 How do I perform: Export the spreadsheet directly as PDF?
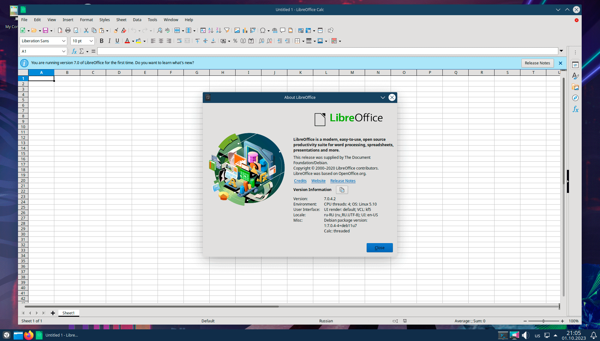click(x=60, y=30)
